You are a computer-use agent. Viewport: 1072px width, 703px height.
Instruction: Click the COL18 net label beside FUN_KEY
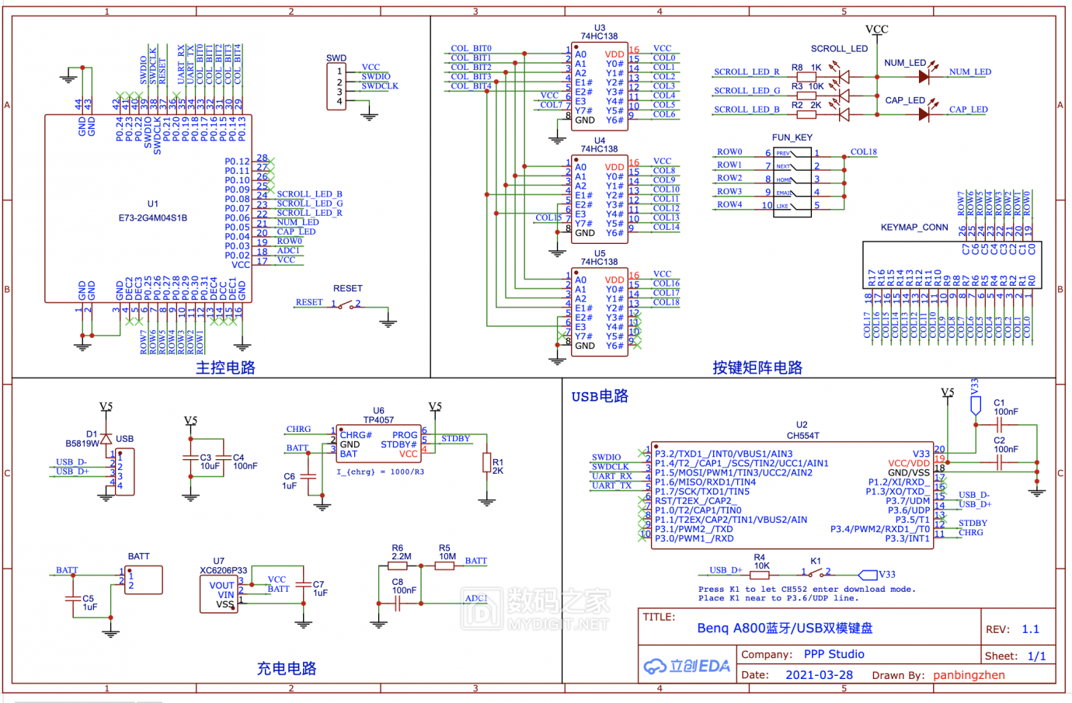click(x=863, y=152)
